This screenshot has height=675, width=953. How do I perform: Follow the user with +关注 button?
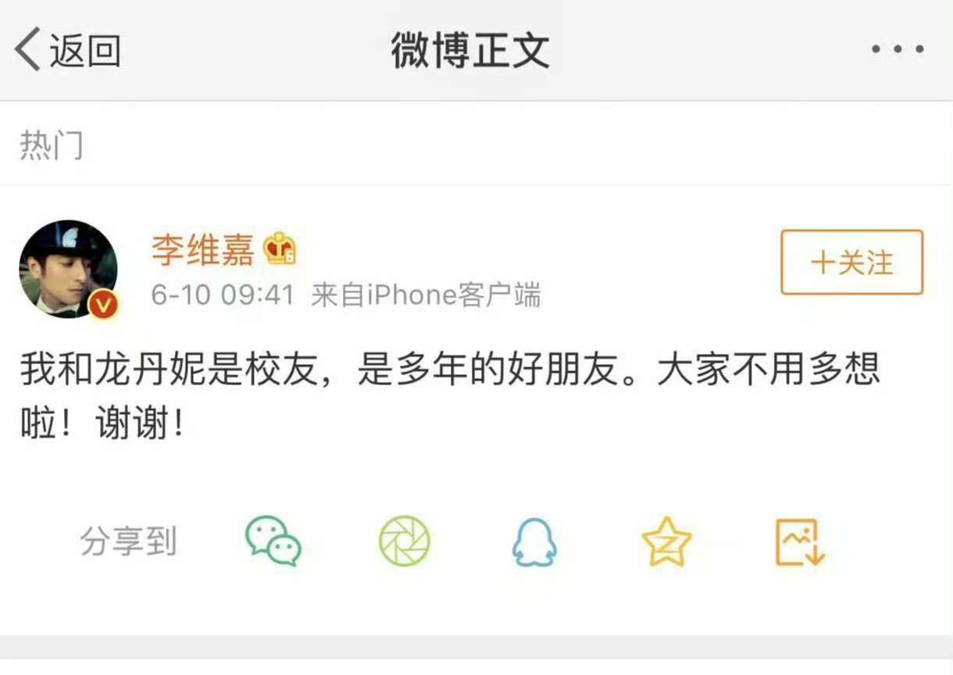point(852,262)
